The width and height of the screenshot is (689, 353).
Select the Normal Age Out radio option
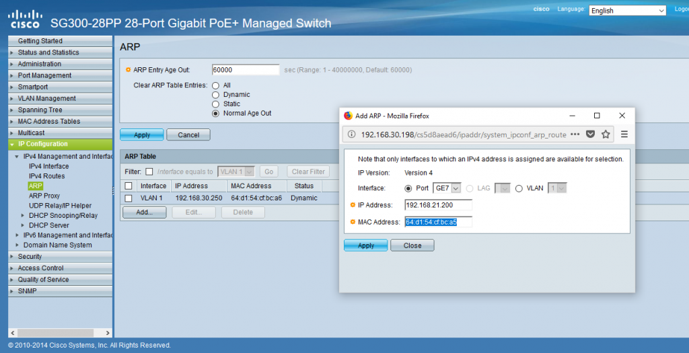[x=215, y=113]
